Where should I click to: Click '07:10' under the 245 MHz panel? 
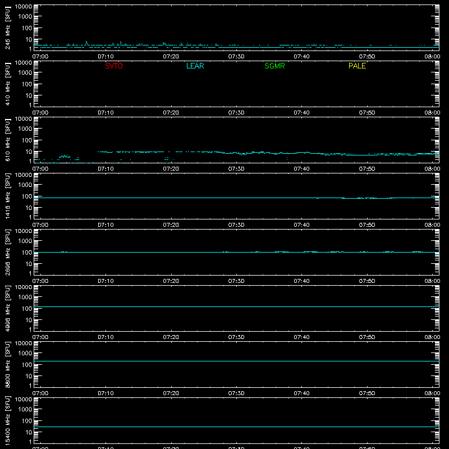(x=106, y=57)
